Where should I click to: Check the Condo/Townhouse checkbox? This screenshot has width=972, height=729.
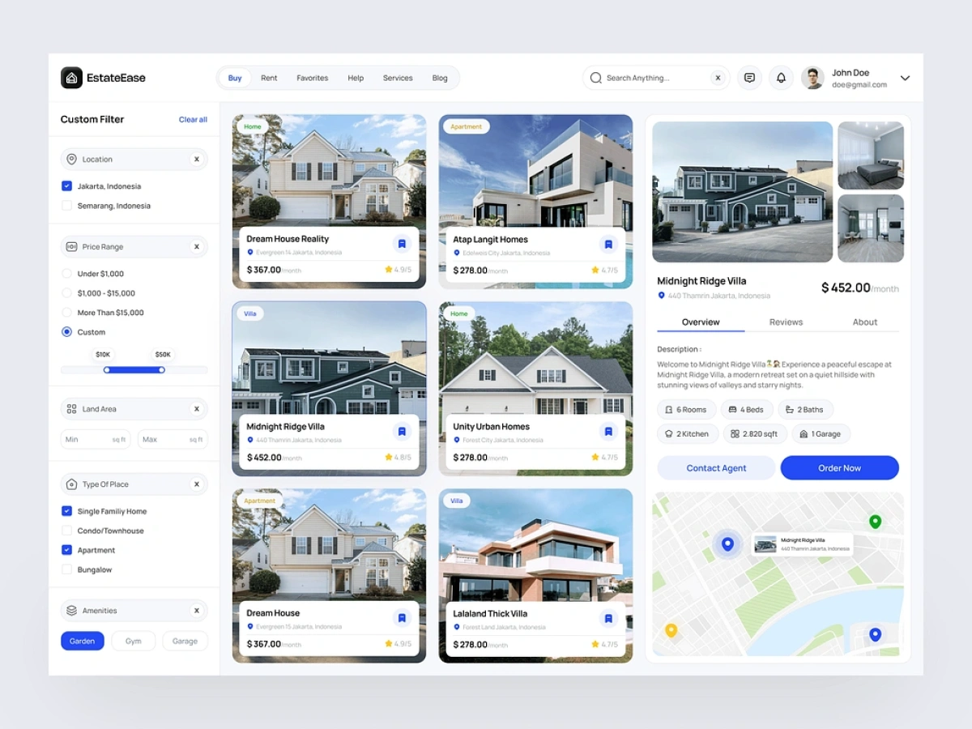pos(66,531)
